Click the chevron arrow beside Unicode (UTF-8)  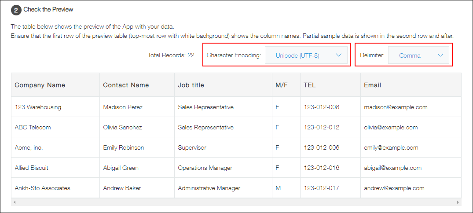(338, 55)
